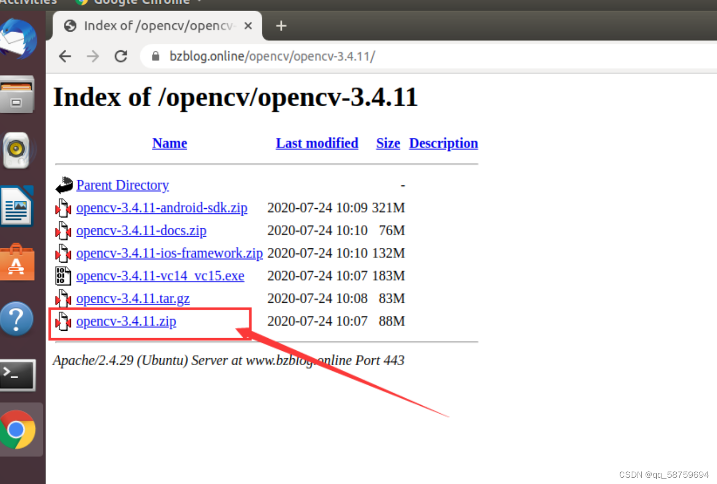Reload the current page

tap(121, 56)
